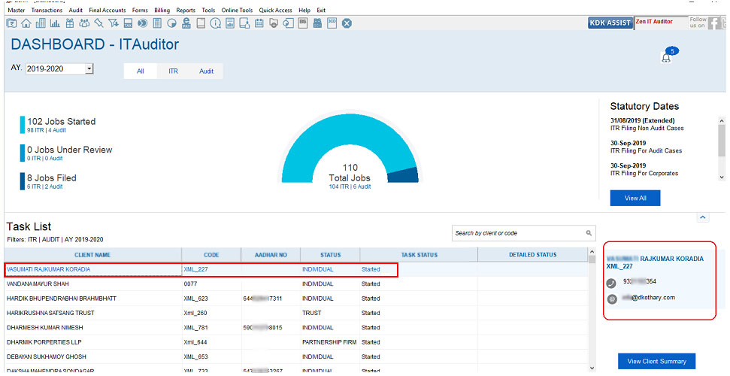The image size is (730, 376).
Task: Click the funnel filter toolbar icon
Action: click(113, 23)
